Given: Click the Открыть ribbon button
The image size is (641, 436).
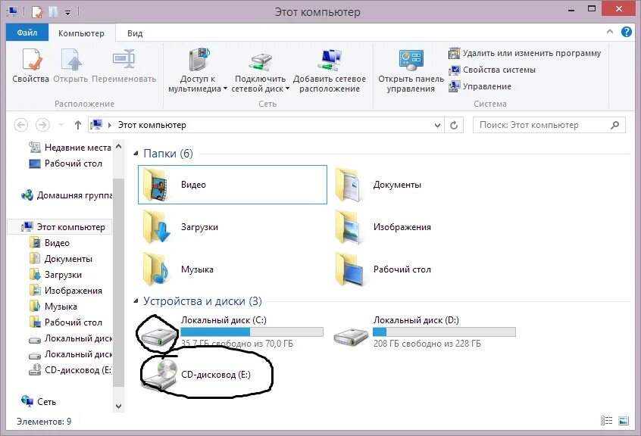Looking at the screenshot, I should tap(70, 66).
